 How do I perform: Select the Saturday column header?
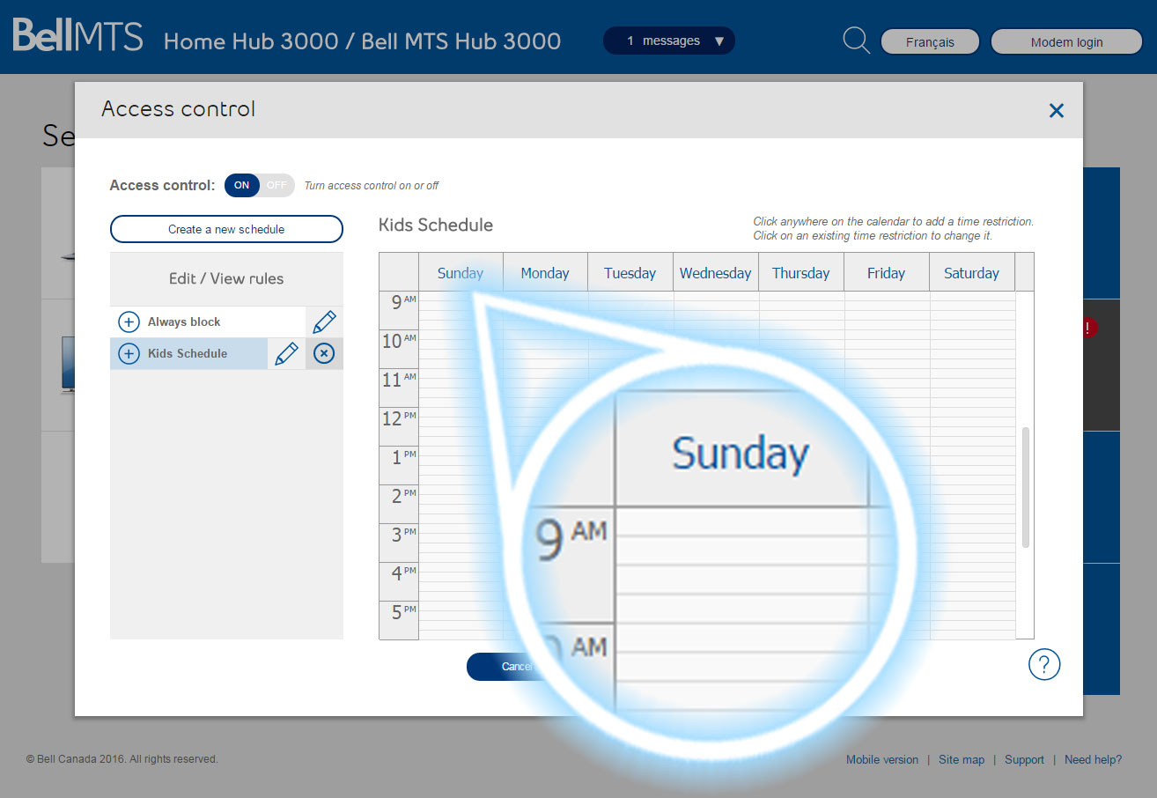click(x=971, y=273)
